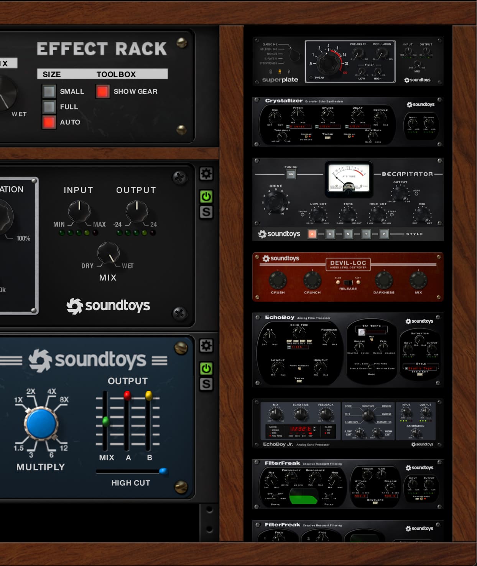The height and width of the screenshot is (566, 477).
Task: Click the blue HIGH CUT slider handle
Action: pos(163,471)
